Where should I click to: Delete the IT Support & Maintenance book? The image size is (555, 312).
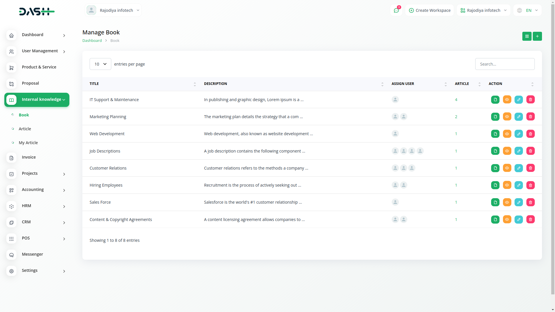(530, 100)
